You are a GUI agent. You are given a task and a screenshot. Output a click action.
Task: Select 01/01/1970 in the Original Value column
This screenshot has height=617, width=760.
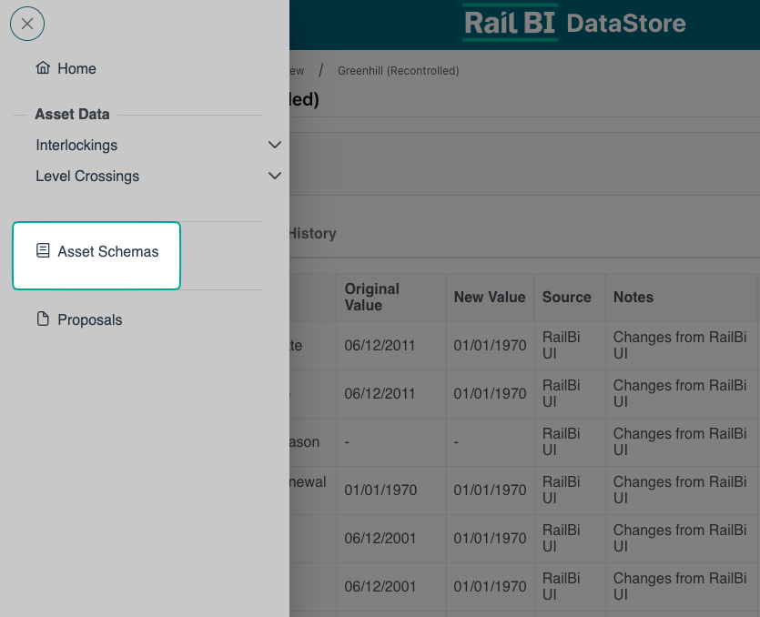point(380,490)
